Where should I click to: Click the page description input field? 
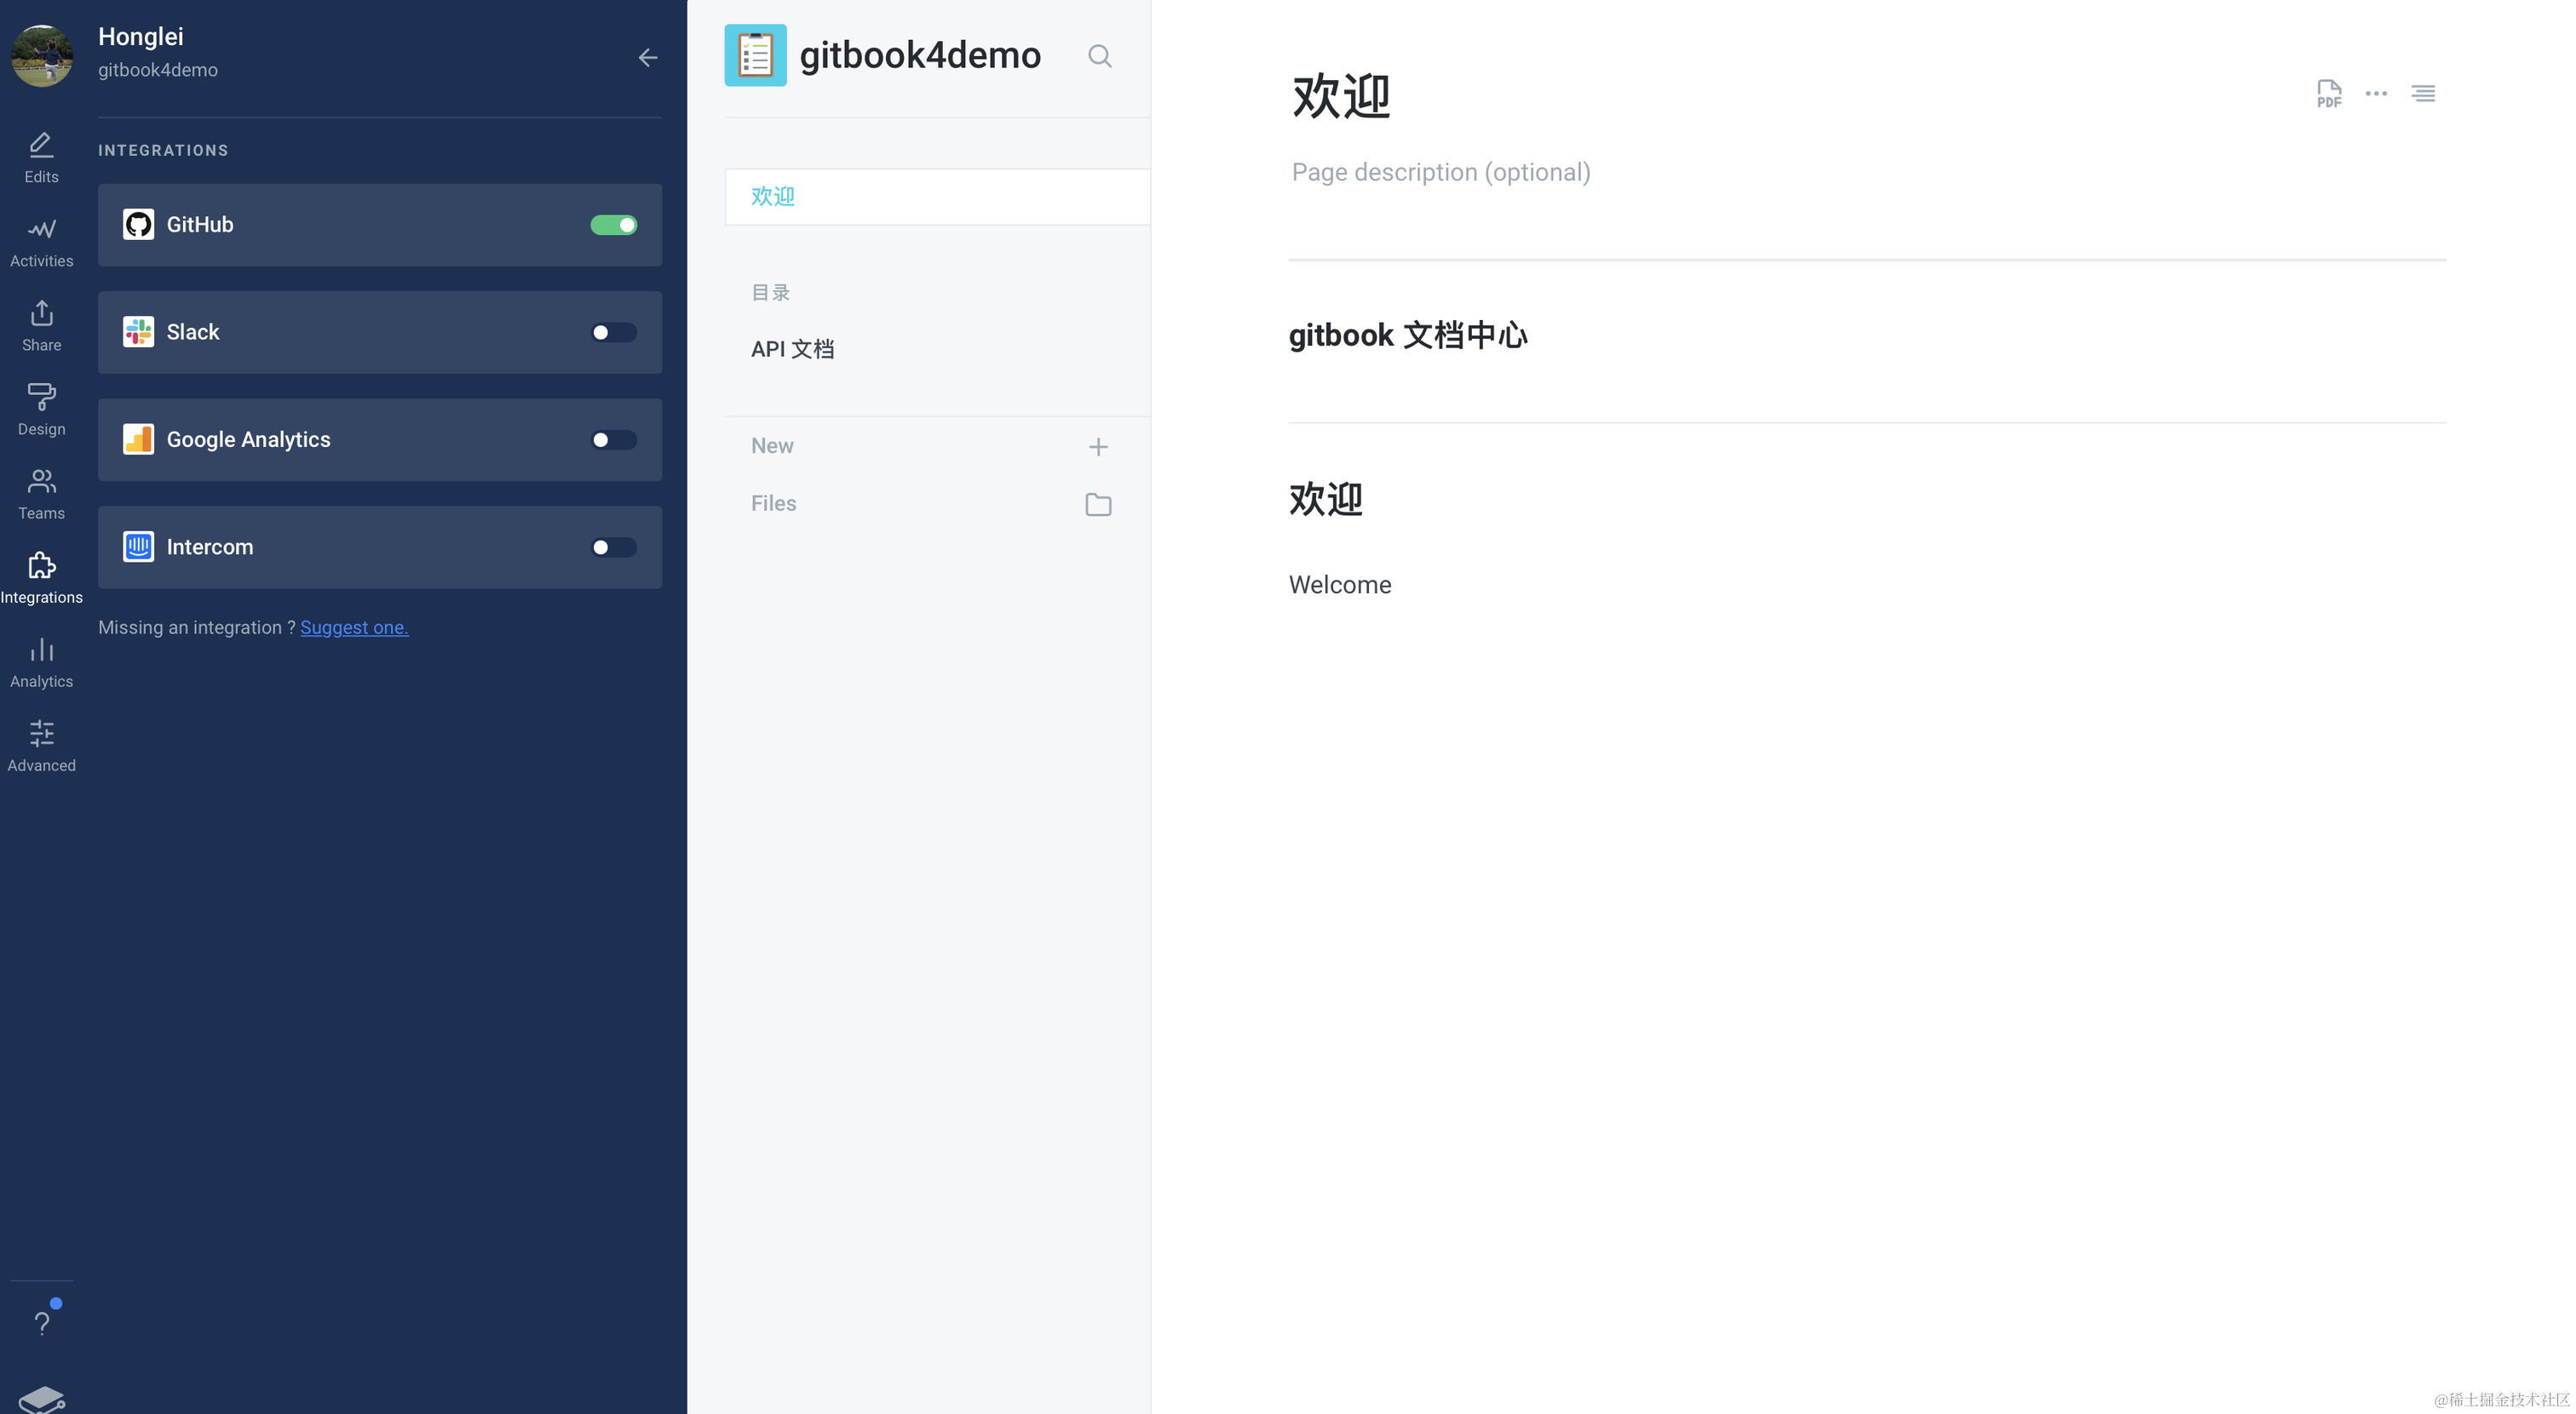1441,172
